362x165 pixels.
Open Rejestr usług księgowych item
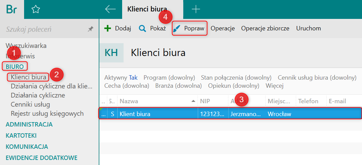tap(47, 113)
